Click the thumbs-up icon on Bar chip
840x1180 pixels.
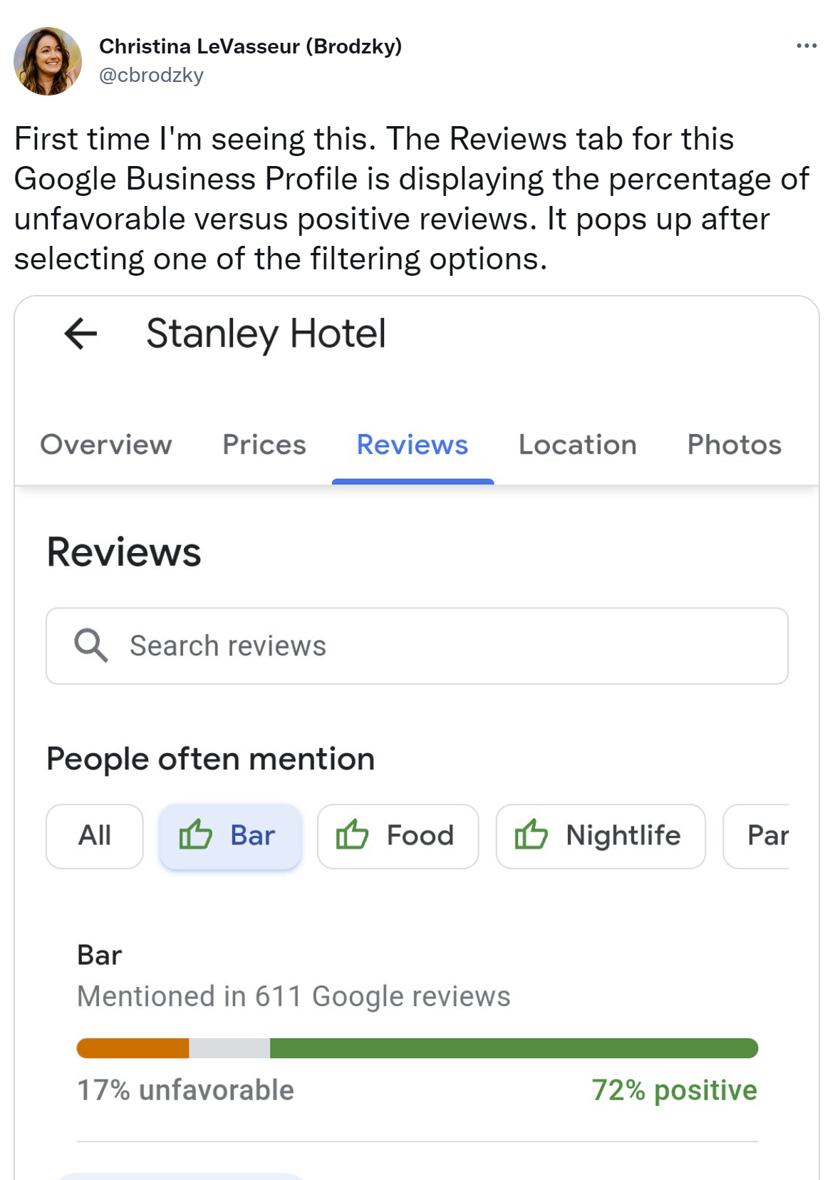195,834
